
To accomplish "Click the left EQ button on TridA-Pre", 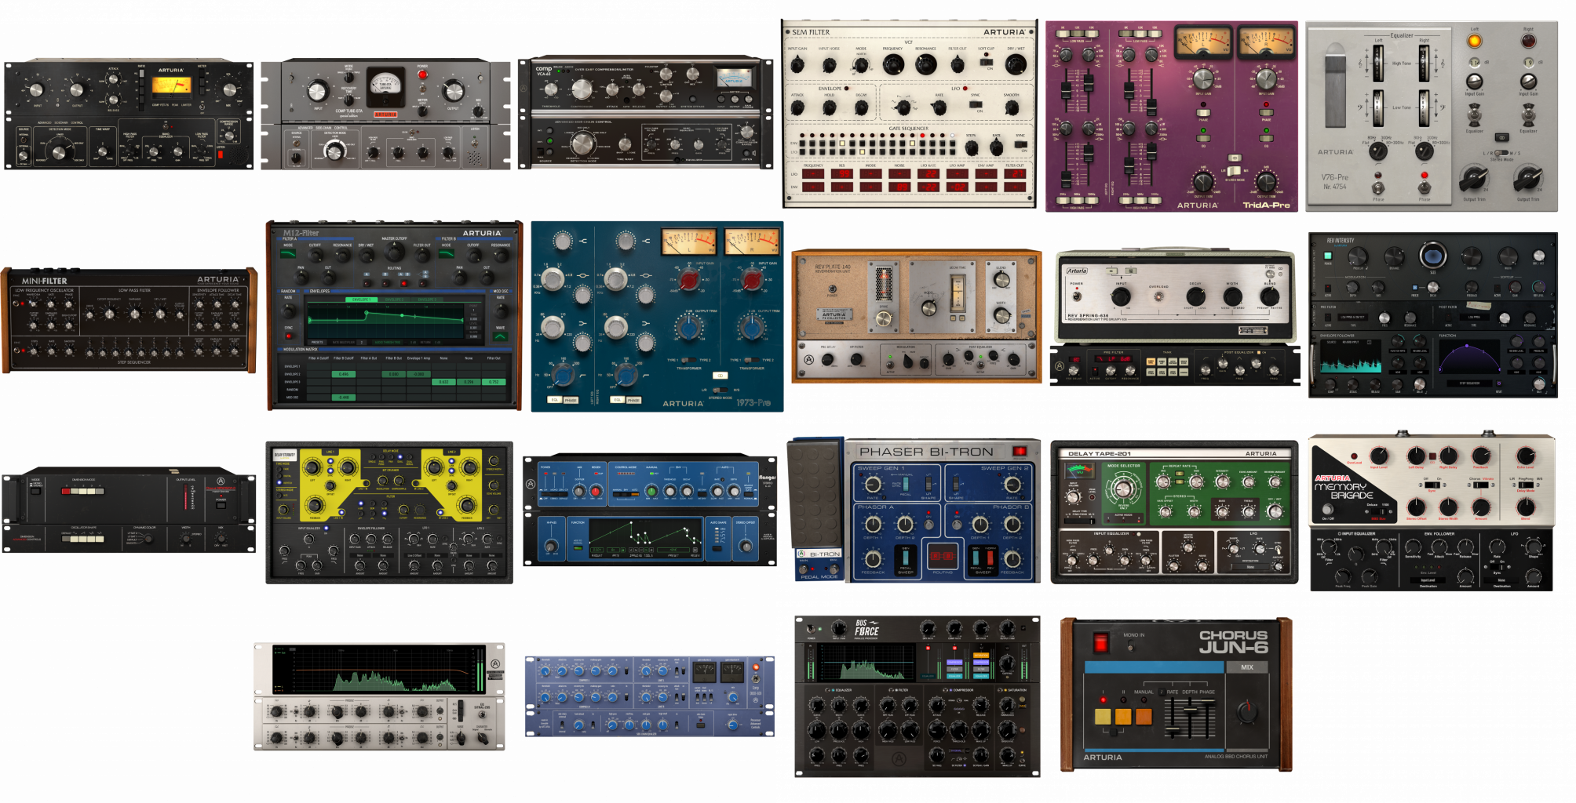I will (1202, 138).
